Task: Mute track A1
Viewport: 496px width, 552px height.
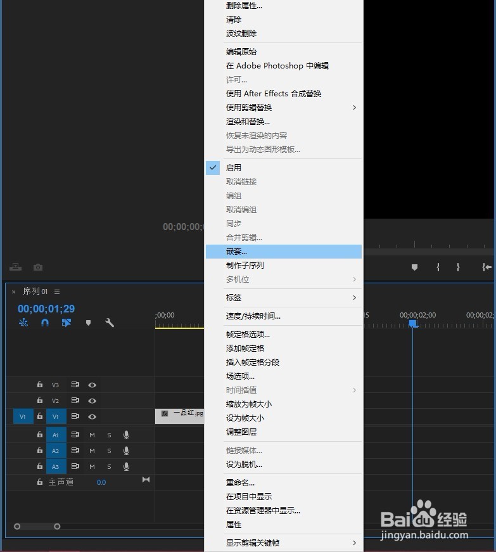Action: point(92,435)
